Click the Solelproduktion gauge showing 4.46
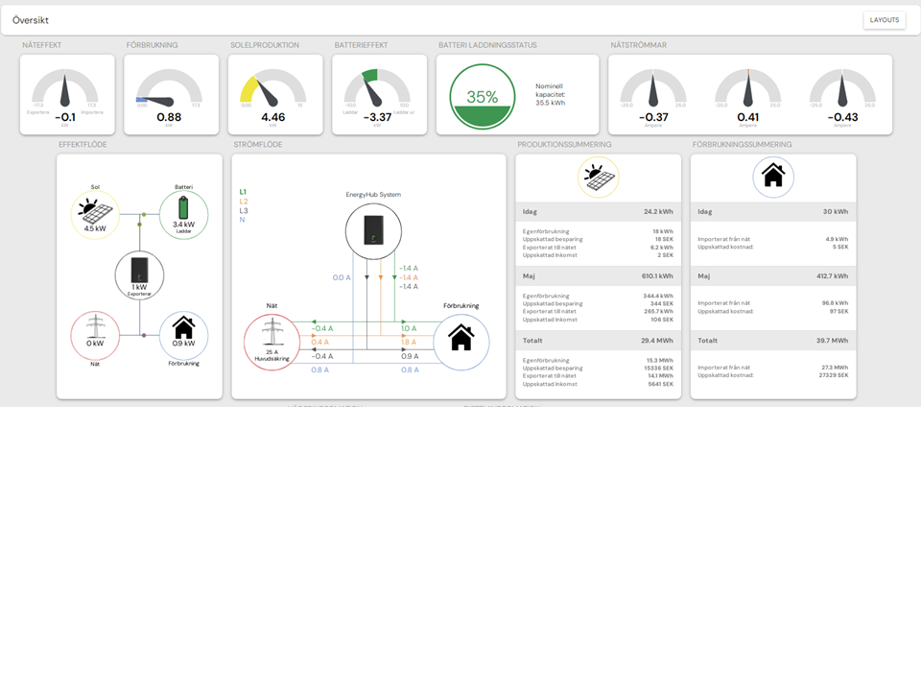Screen dimensions: 921x691 [274, 94]
